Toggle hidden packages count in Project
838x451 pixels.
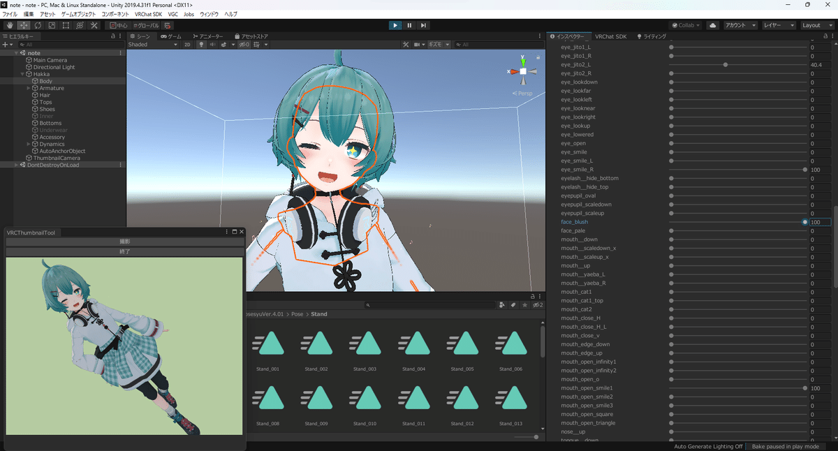pyautogui.click(x=537, y=305)
